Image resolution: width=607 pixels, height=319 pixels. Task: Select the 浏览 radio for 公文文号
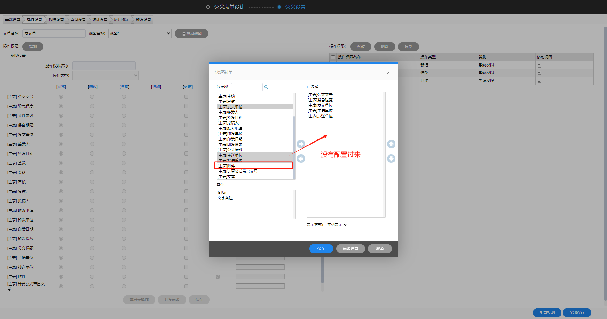(x=61, y=97)
